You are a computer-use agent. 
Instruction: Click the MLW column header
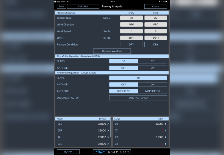(x=161, y=119)
